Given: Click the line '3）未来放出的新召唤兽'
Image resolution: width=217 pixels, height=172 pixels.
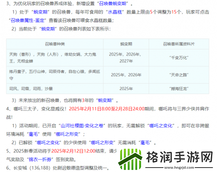Looking at the screenshot, I should point(65,100).
